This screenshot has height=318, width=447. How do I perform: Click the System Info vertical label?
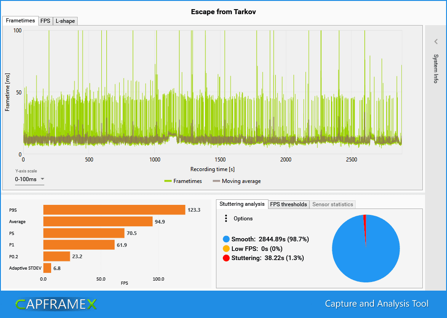(436, 69)
